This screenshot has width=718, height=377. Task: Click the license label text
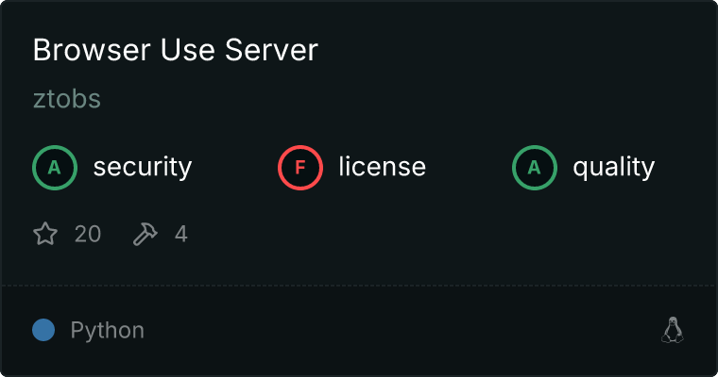[x=382, y=168]
